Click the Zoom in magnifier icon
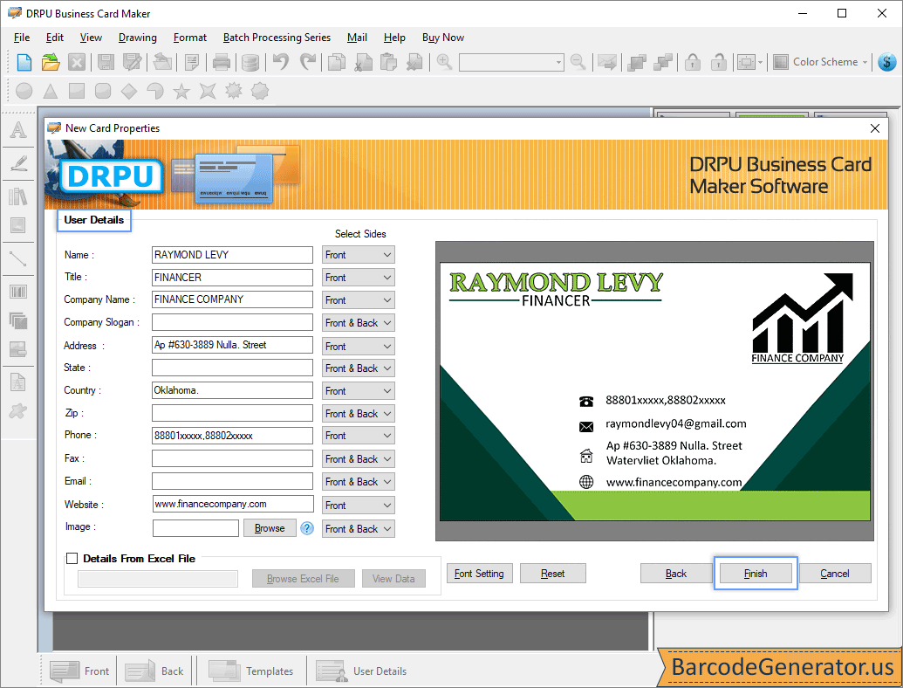Image resolution: width=903 pixels, height=688 pixels. click(444, 62)
